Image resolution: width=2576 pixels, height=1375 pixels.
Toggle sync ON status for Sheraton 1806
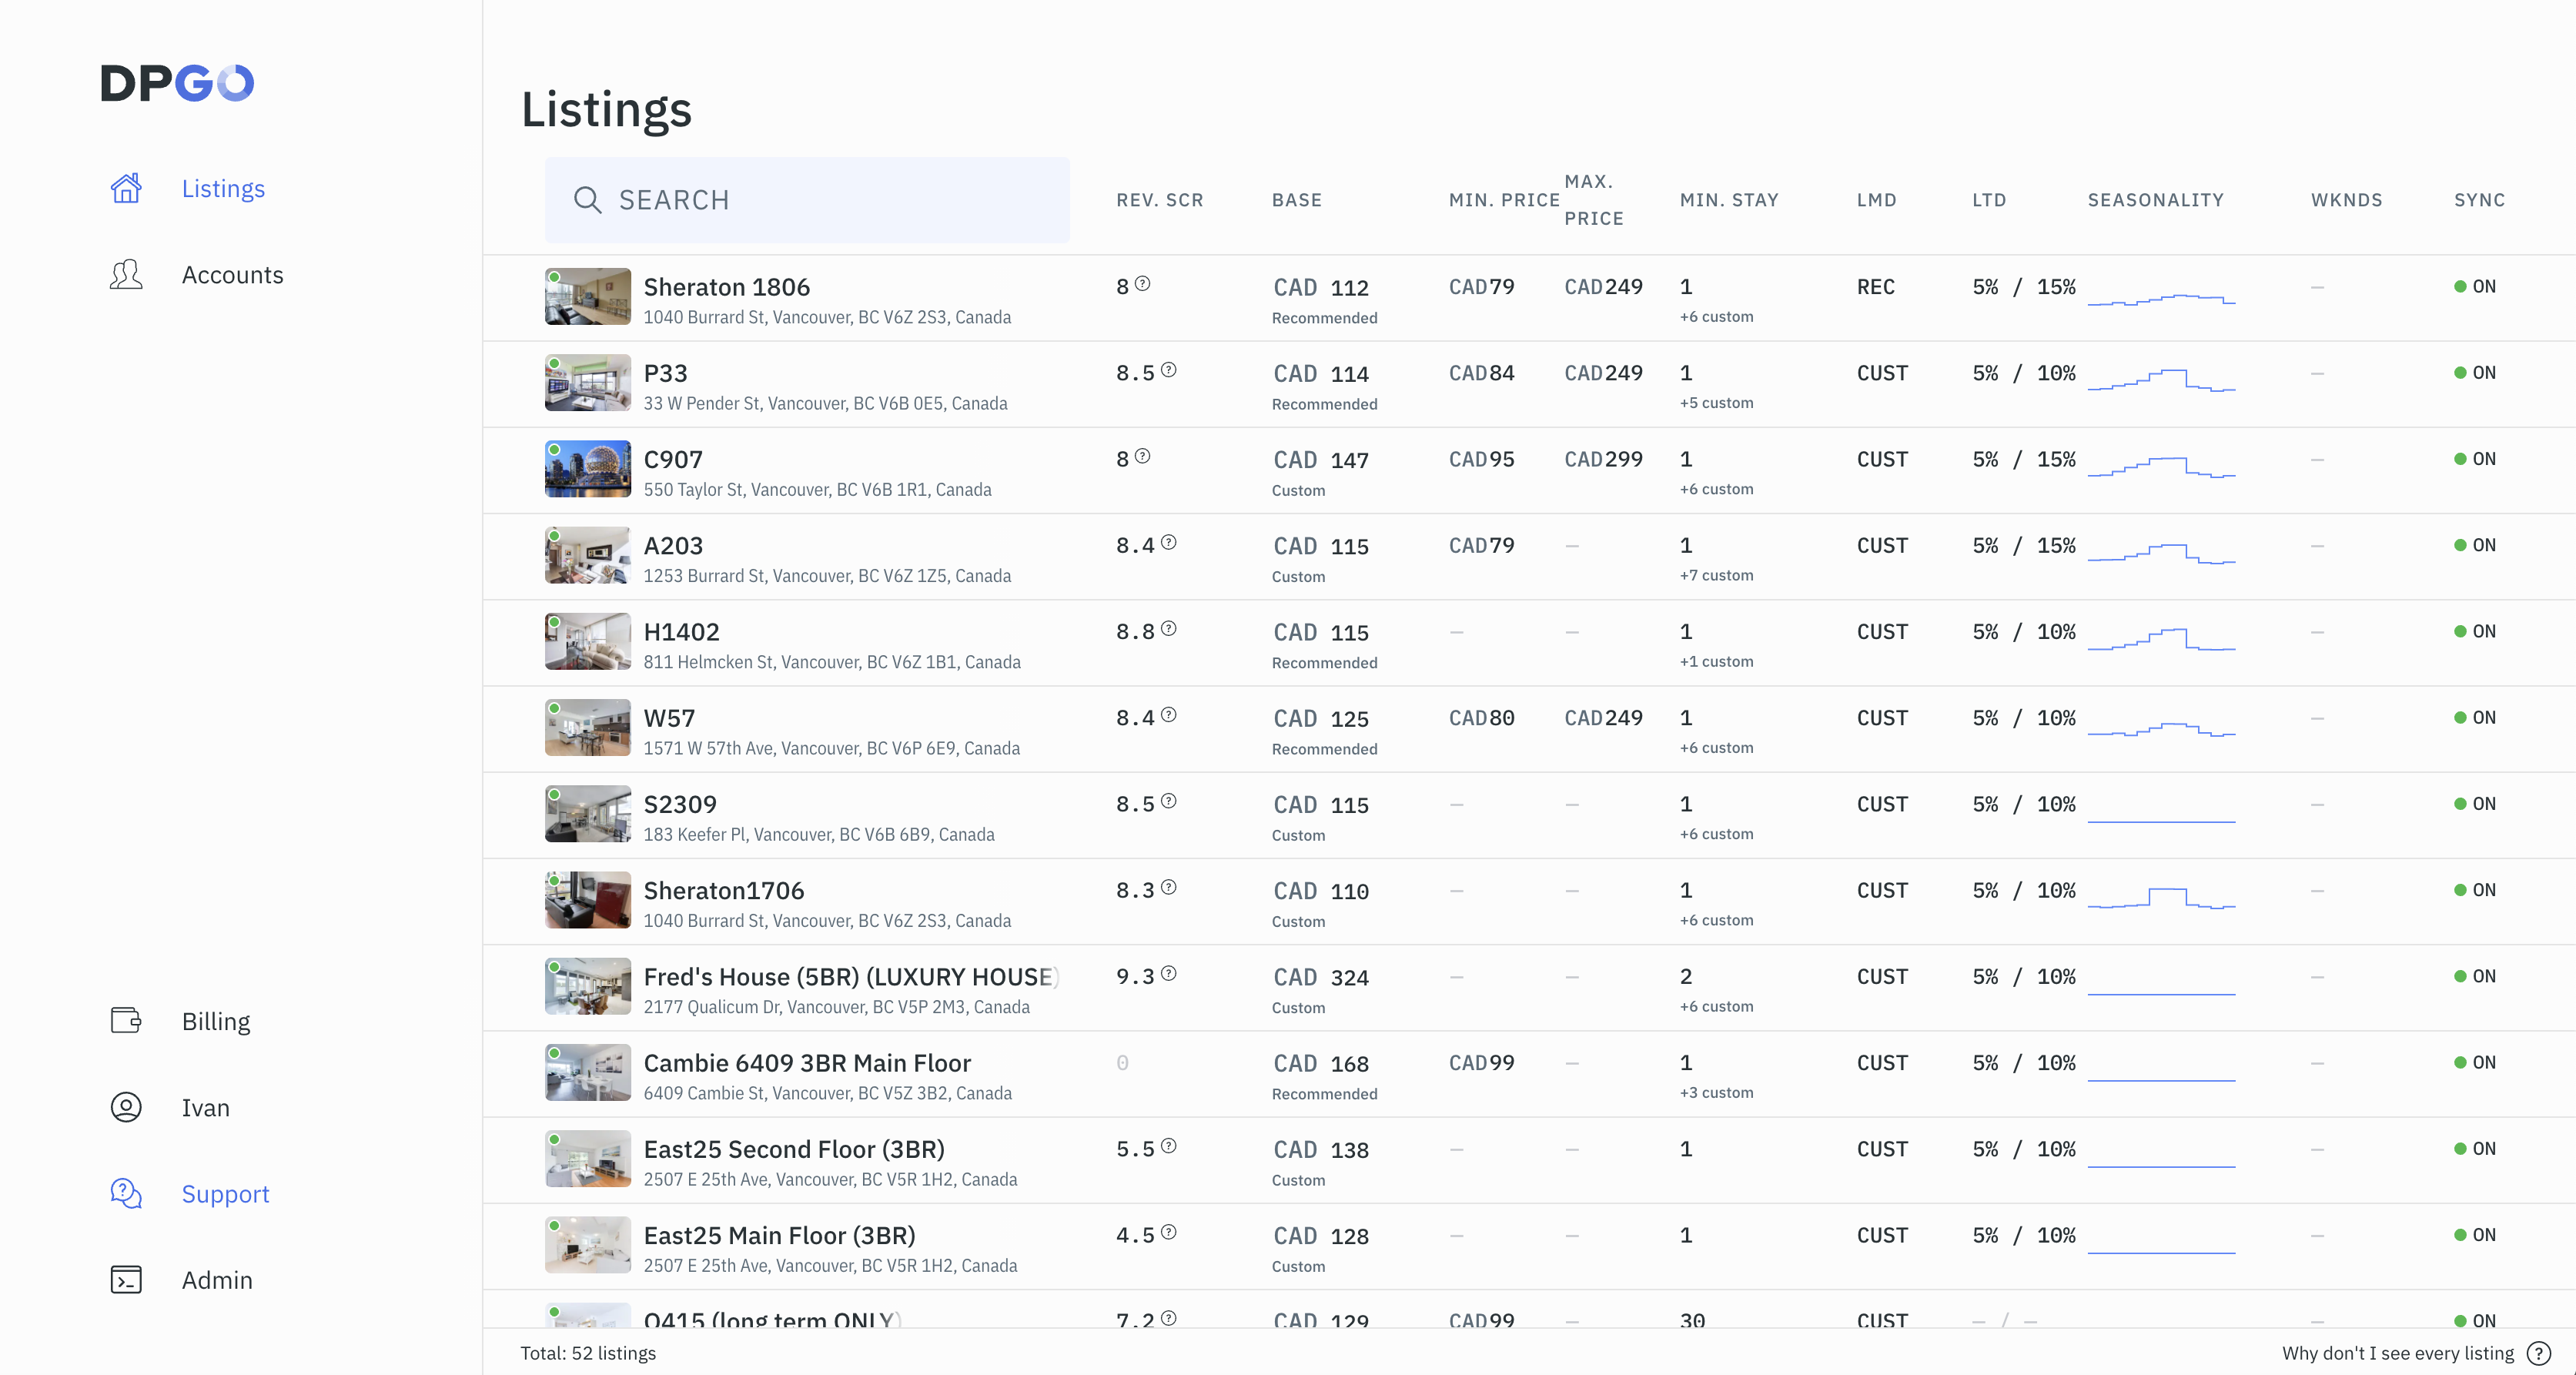[2475, 287]
